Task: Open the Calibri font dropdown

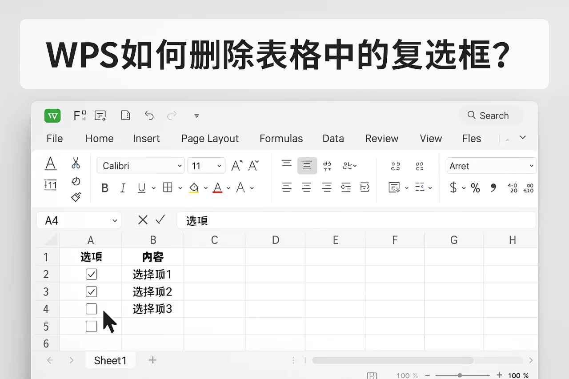Action: tap(179, 165)
